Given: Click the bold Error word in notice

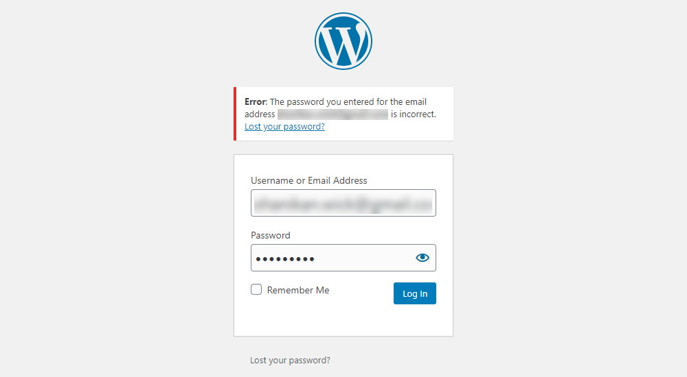Looking at the screenshot, I should pyautogui.click(x=255, y=101).
